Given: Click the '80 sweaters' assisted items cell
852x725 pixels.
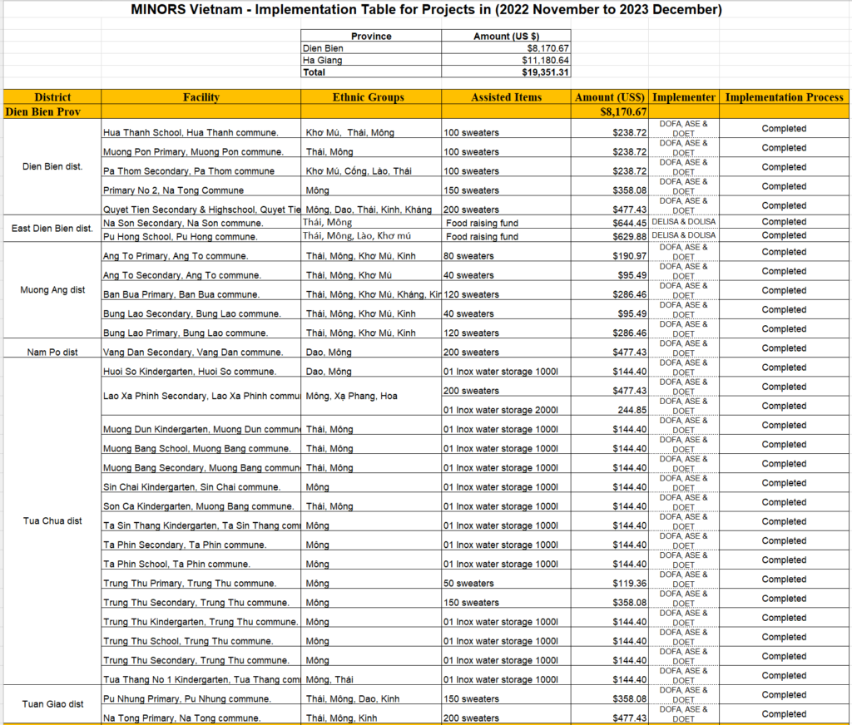Looking at the screenshot, I should pyautogui.click(x=506, y=253).
